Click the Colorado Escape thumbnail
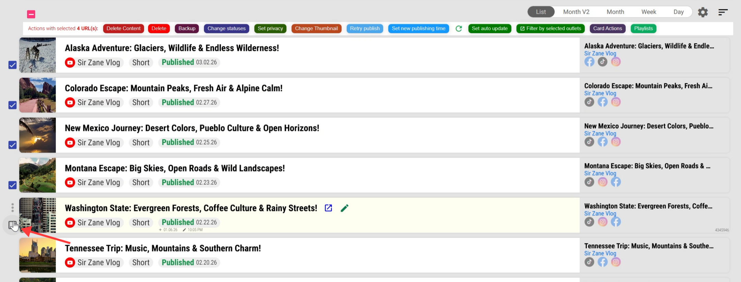Image resolution: width=741 pixels, height=282 pixels. (37, 95)
